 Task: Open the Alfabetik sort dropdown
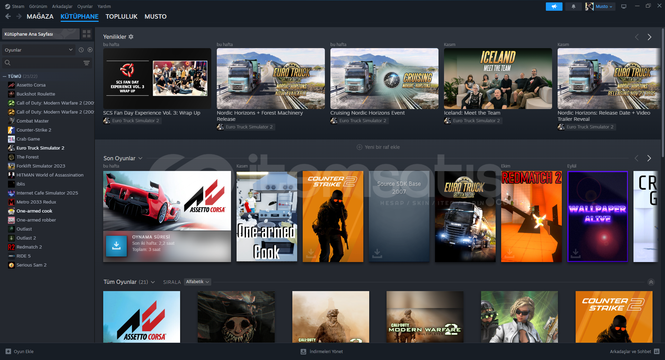(x=197, y=282)
